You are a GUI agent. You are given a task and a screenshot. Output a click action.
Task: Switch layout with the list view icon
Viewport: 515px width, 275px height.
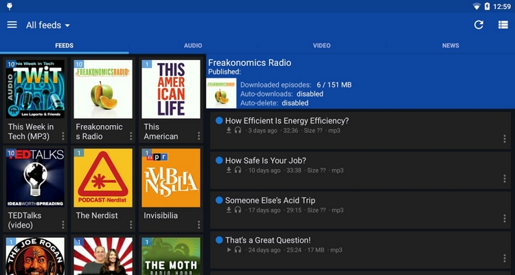point(503,25)
